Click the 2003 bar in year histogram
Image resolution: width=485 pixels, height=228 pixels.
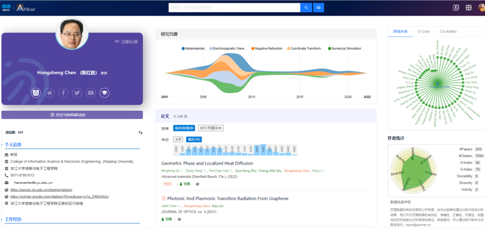click(294, 150)
